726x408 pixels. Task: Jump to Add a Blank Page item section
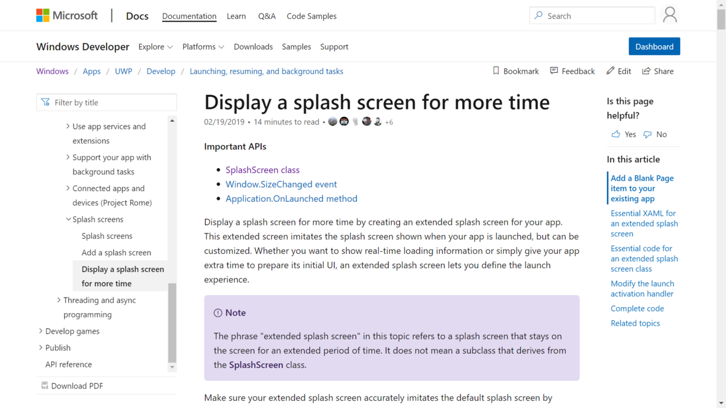(642, 188)
